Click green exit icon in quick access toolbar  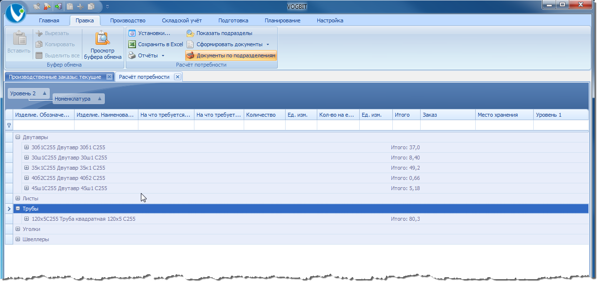(x=58, y=6)
